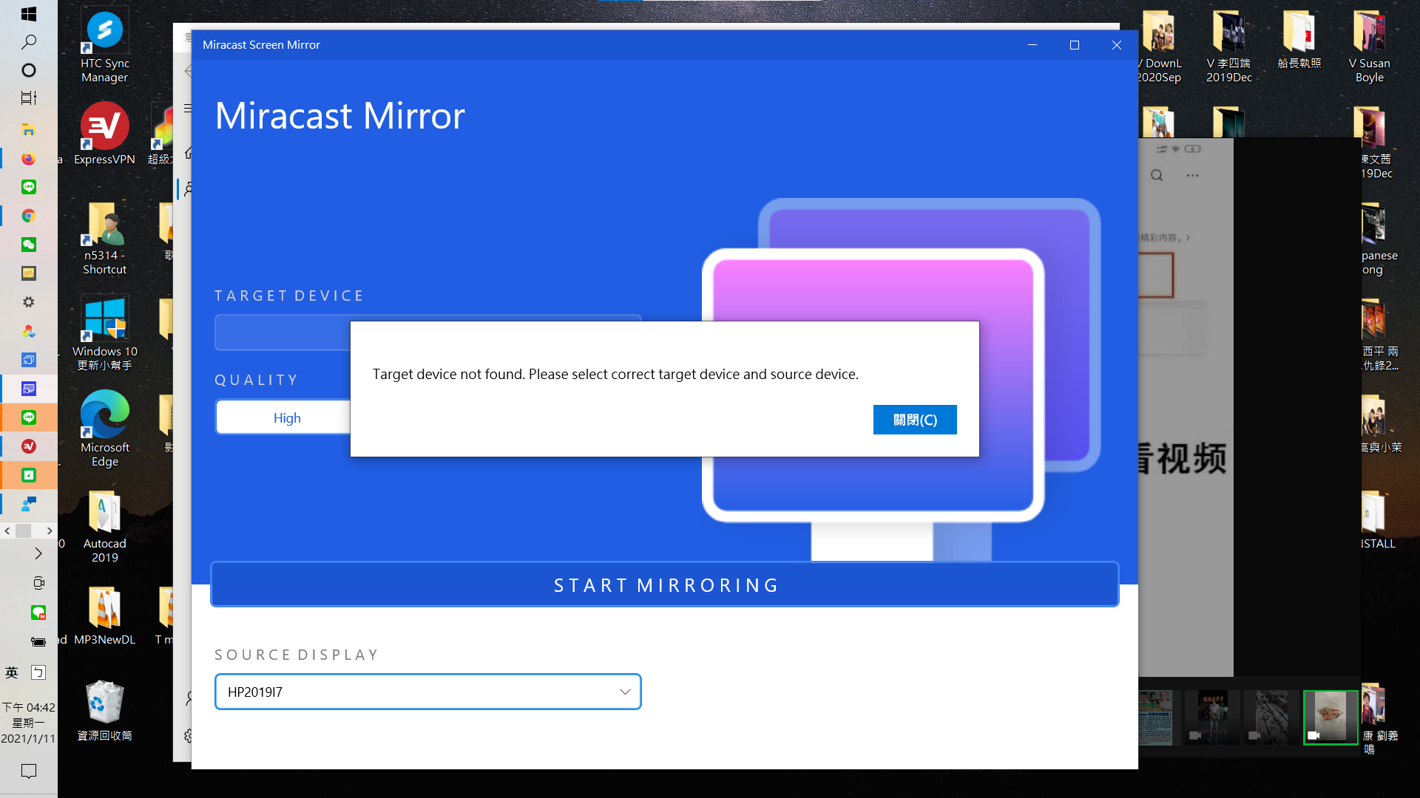Switch to Google Chrome on the taskbar
1420x798 pixels.
tap(29, 216)
